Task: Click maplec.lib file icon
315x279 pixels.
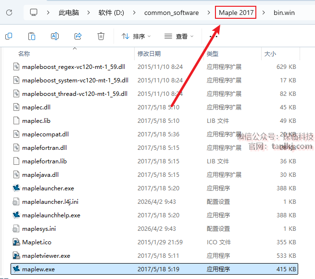Action: pos(16,120)
